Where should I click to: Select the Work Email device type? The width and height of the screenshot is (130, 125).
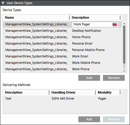tap(62, 56)
